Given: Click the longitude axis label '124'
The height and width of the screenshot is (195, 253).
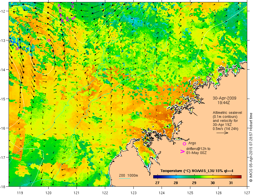Looking at the screenshot, I should pyautogui.click(x=162, y=193).
